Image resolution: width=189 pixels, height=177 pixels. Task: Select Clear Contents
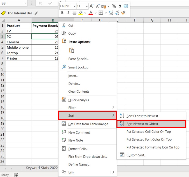pos(88,91)
